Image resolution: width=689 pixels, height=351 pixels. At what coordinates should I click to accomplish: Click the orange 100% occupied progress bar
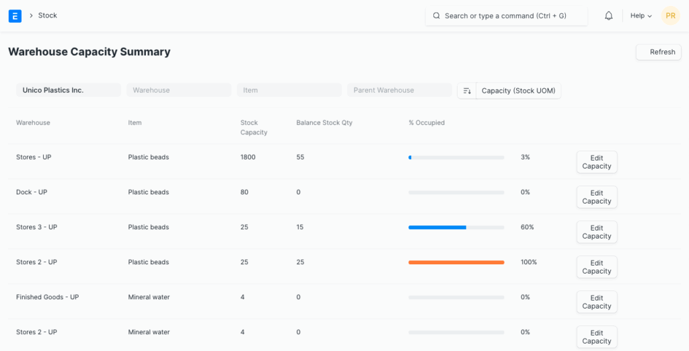pos(456,262)
